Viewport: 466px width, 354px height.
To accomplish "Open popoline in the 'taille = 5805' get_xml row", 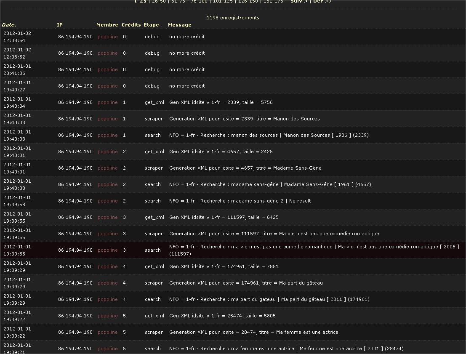I will (x=108, y=316).
